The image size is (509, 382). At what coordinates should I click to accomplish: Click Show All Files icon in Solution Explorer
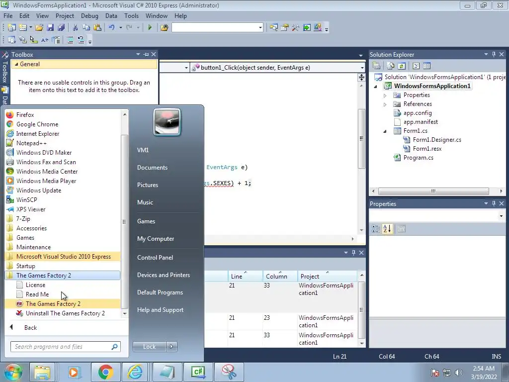pos(391,66)
